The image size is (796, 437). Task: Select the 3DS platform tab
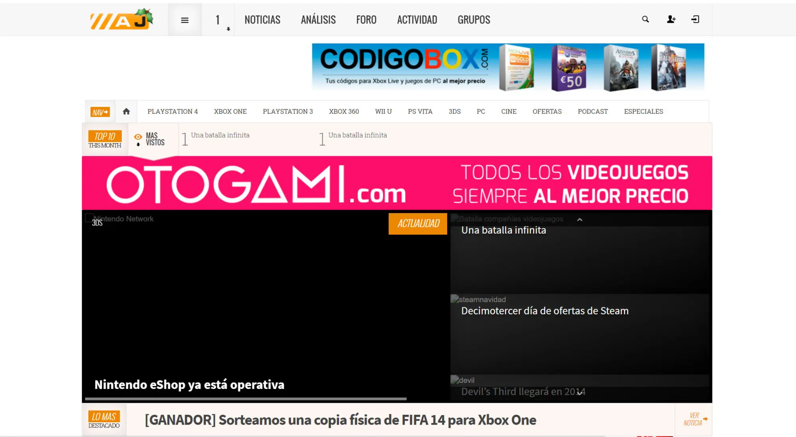(455, 111)
